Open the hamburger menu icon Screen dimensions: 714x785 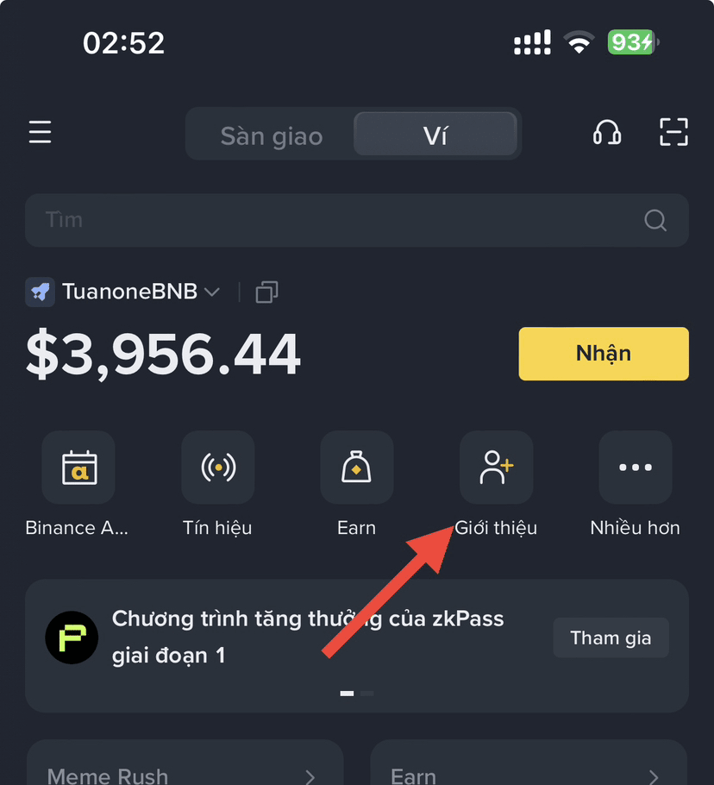pyautogui.click(x=40, y=132)
